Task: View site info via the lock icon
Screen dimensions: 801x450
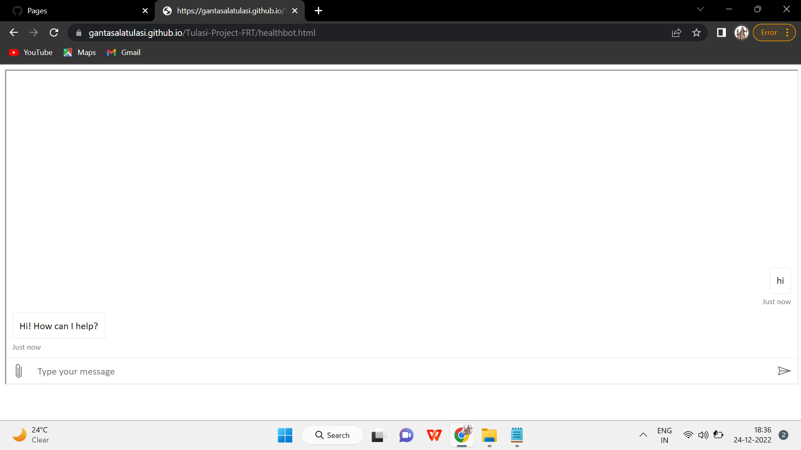Action: click(79, 33)
